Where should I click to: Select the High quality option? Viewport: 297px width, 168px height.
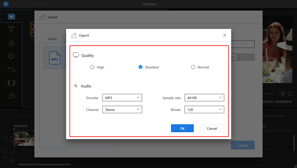[x=92, y=67]
